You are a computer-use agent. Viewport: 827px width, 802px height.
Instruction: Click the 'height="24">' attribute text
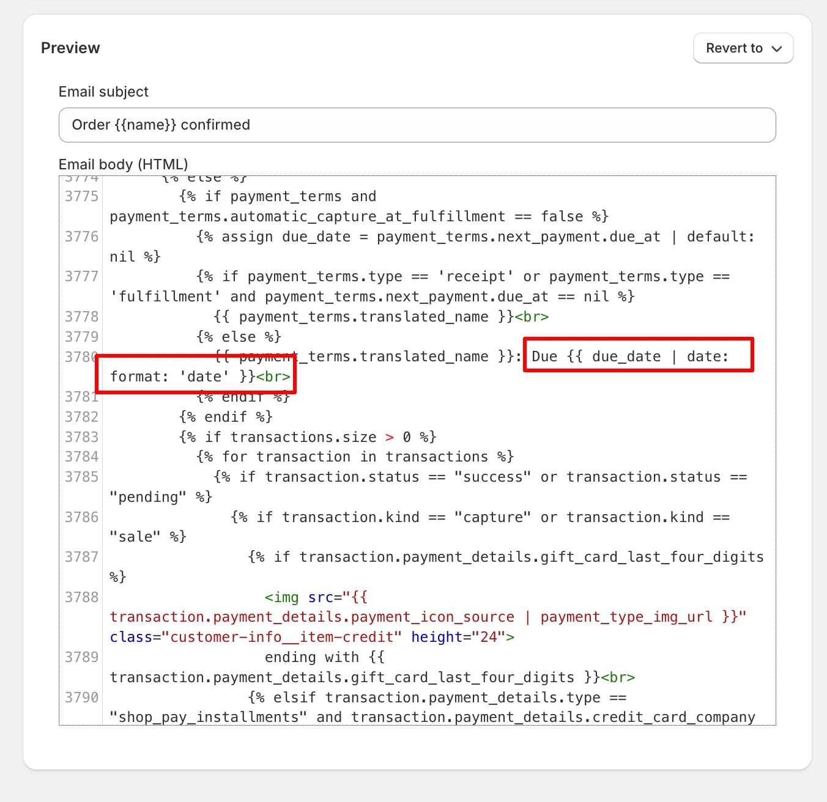point(463,637)
